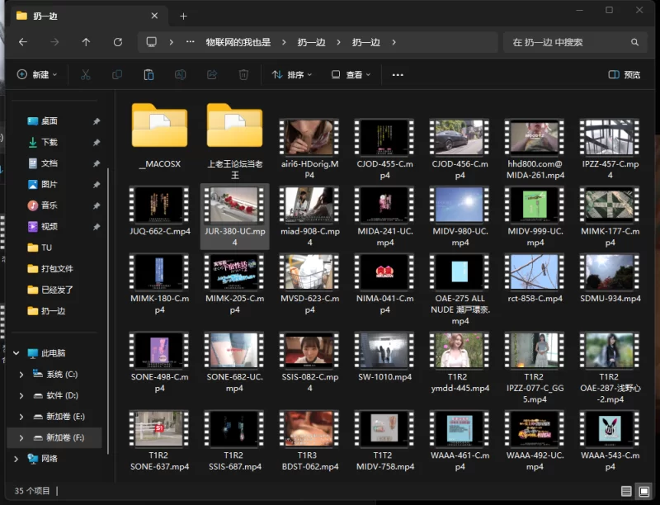Click the 35 个项目 status text
660x505 pixels.
coord(32,491)
